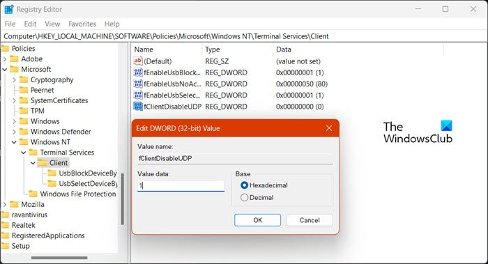Screen dimensions: 488x264
Task: Click the Windows File Protection folder icon
Action: [x=33, y=194]
